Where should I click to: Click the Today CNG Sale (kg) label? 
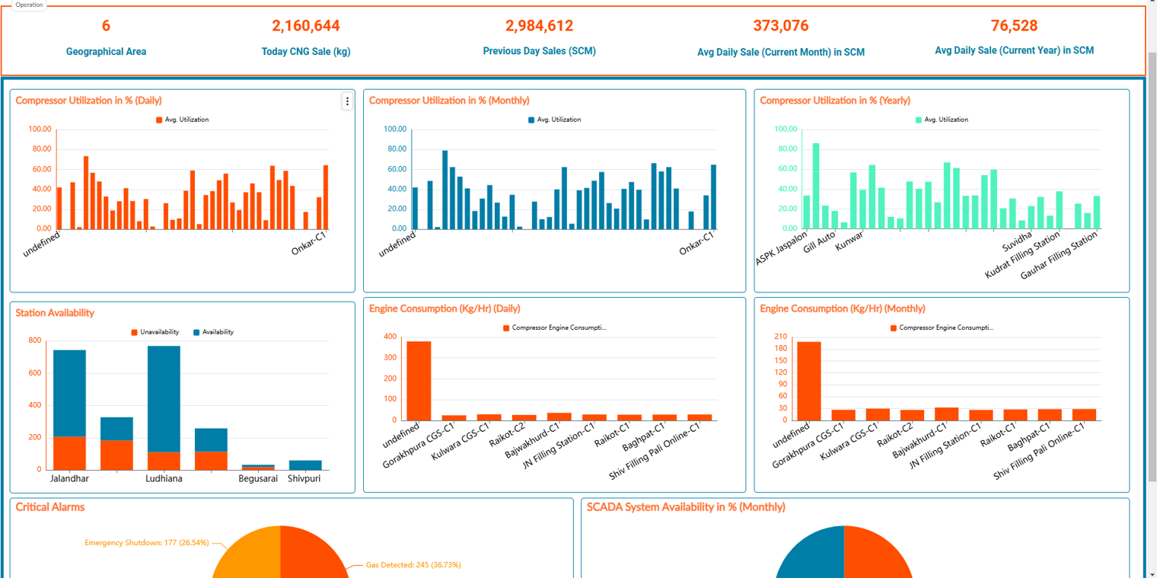point(306,52)
